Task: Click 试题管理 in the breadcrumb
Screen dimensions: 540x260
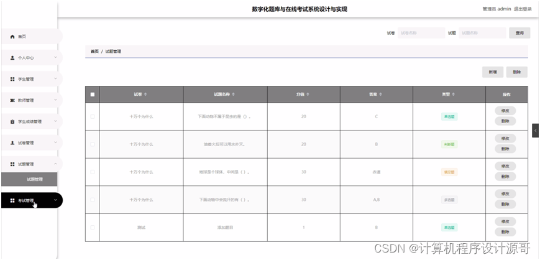Action: click(x=113, y=52)
